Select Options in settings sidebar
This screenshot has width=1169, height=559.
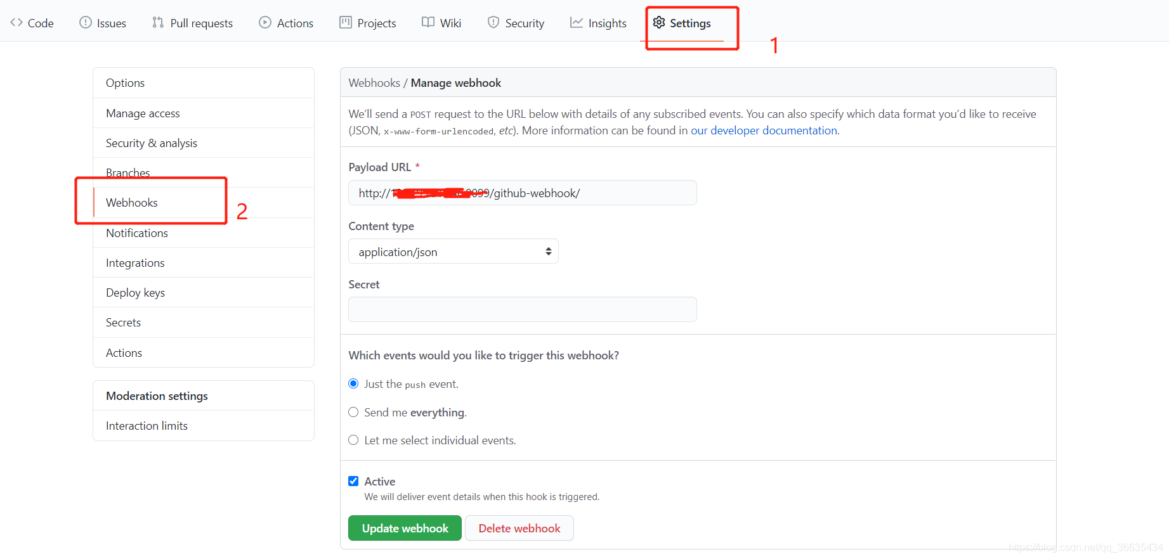point(204,83)
